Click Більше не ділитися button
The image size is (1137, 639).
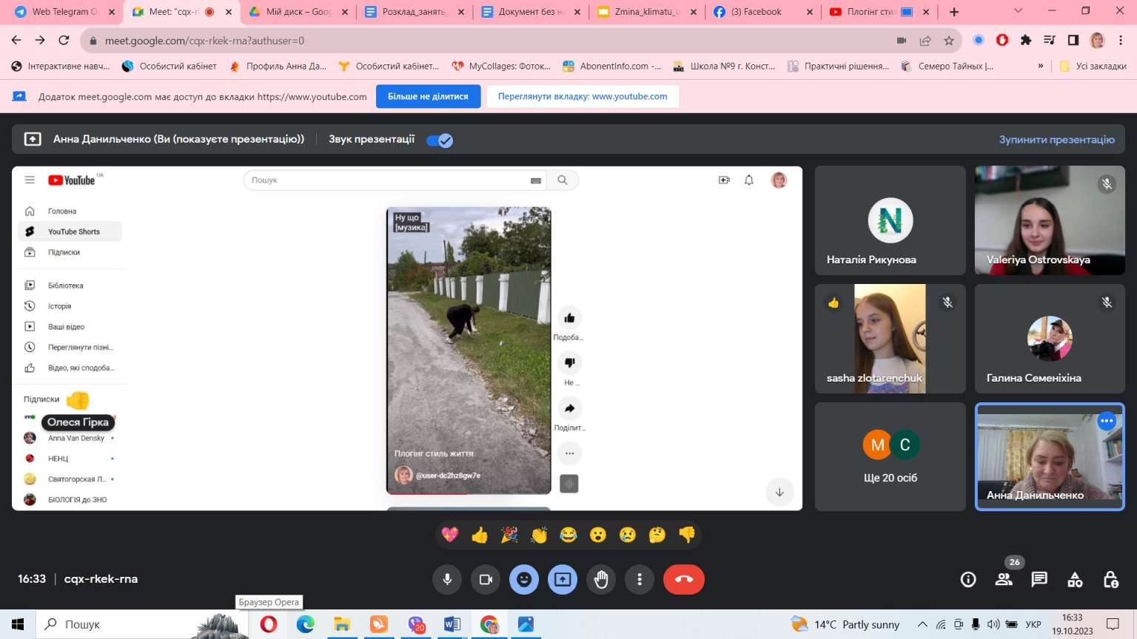click(428, 96)
